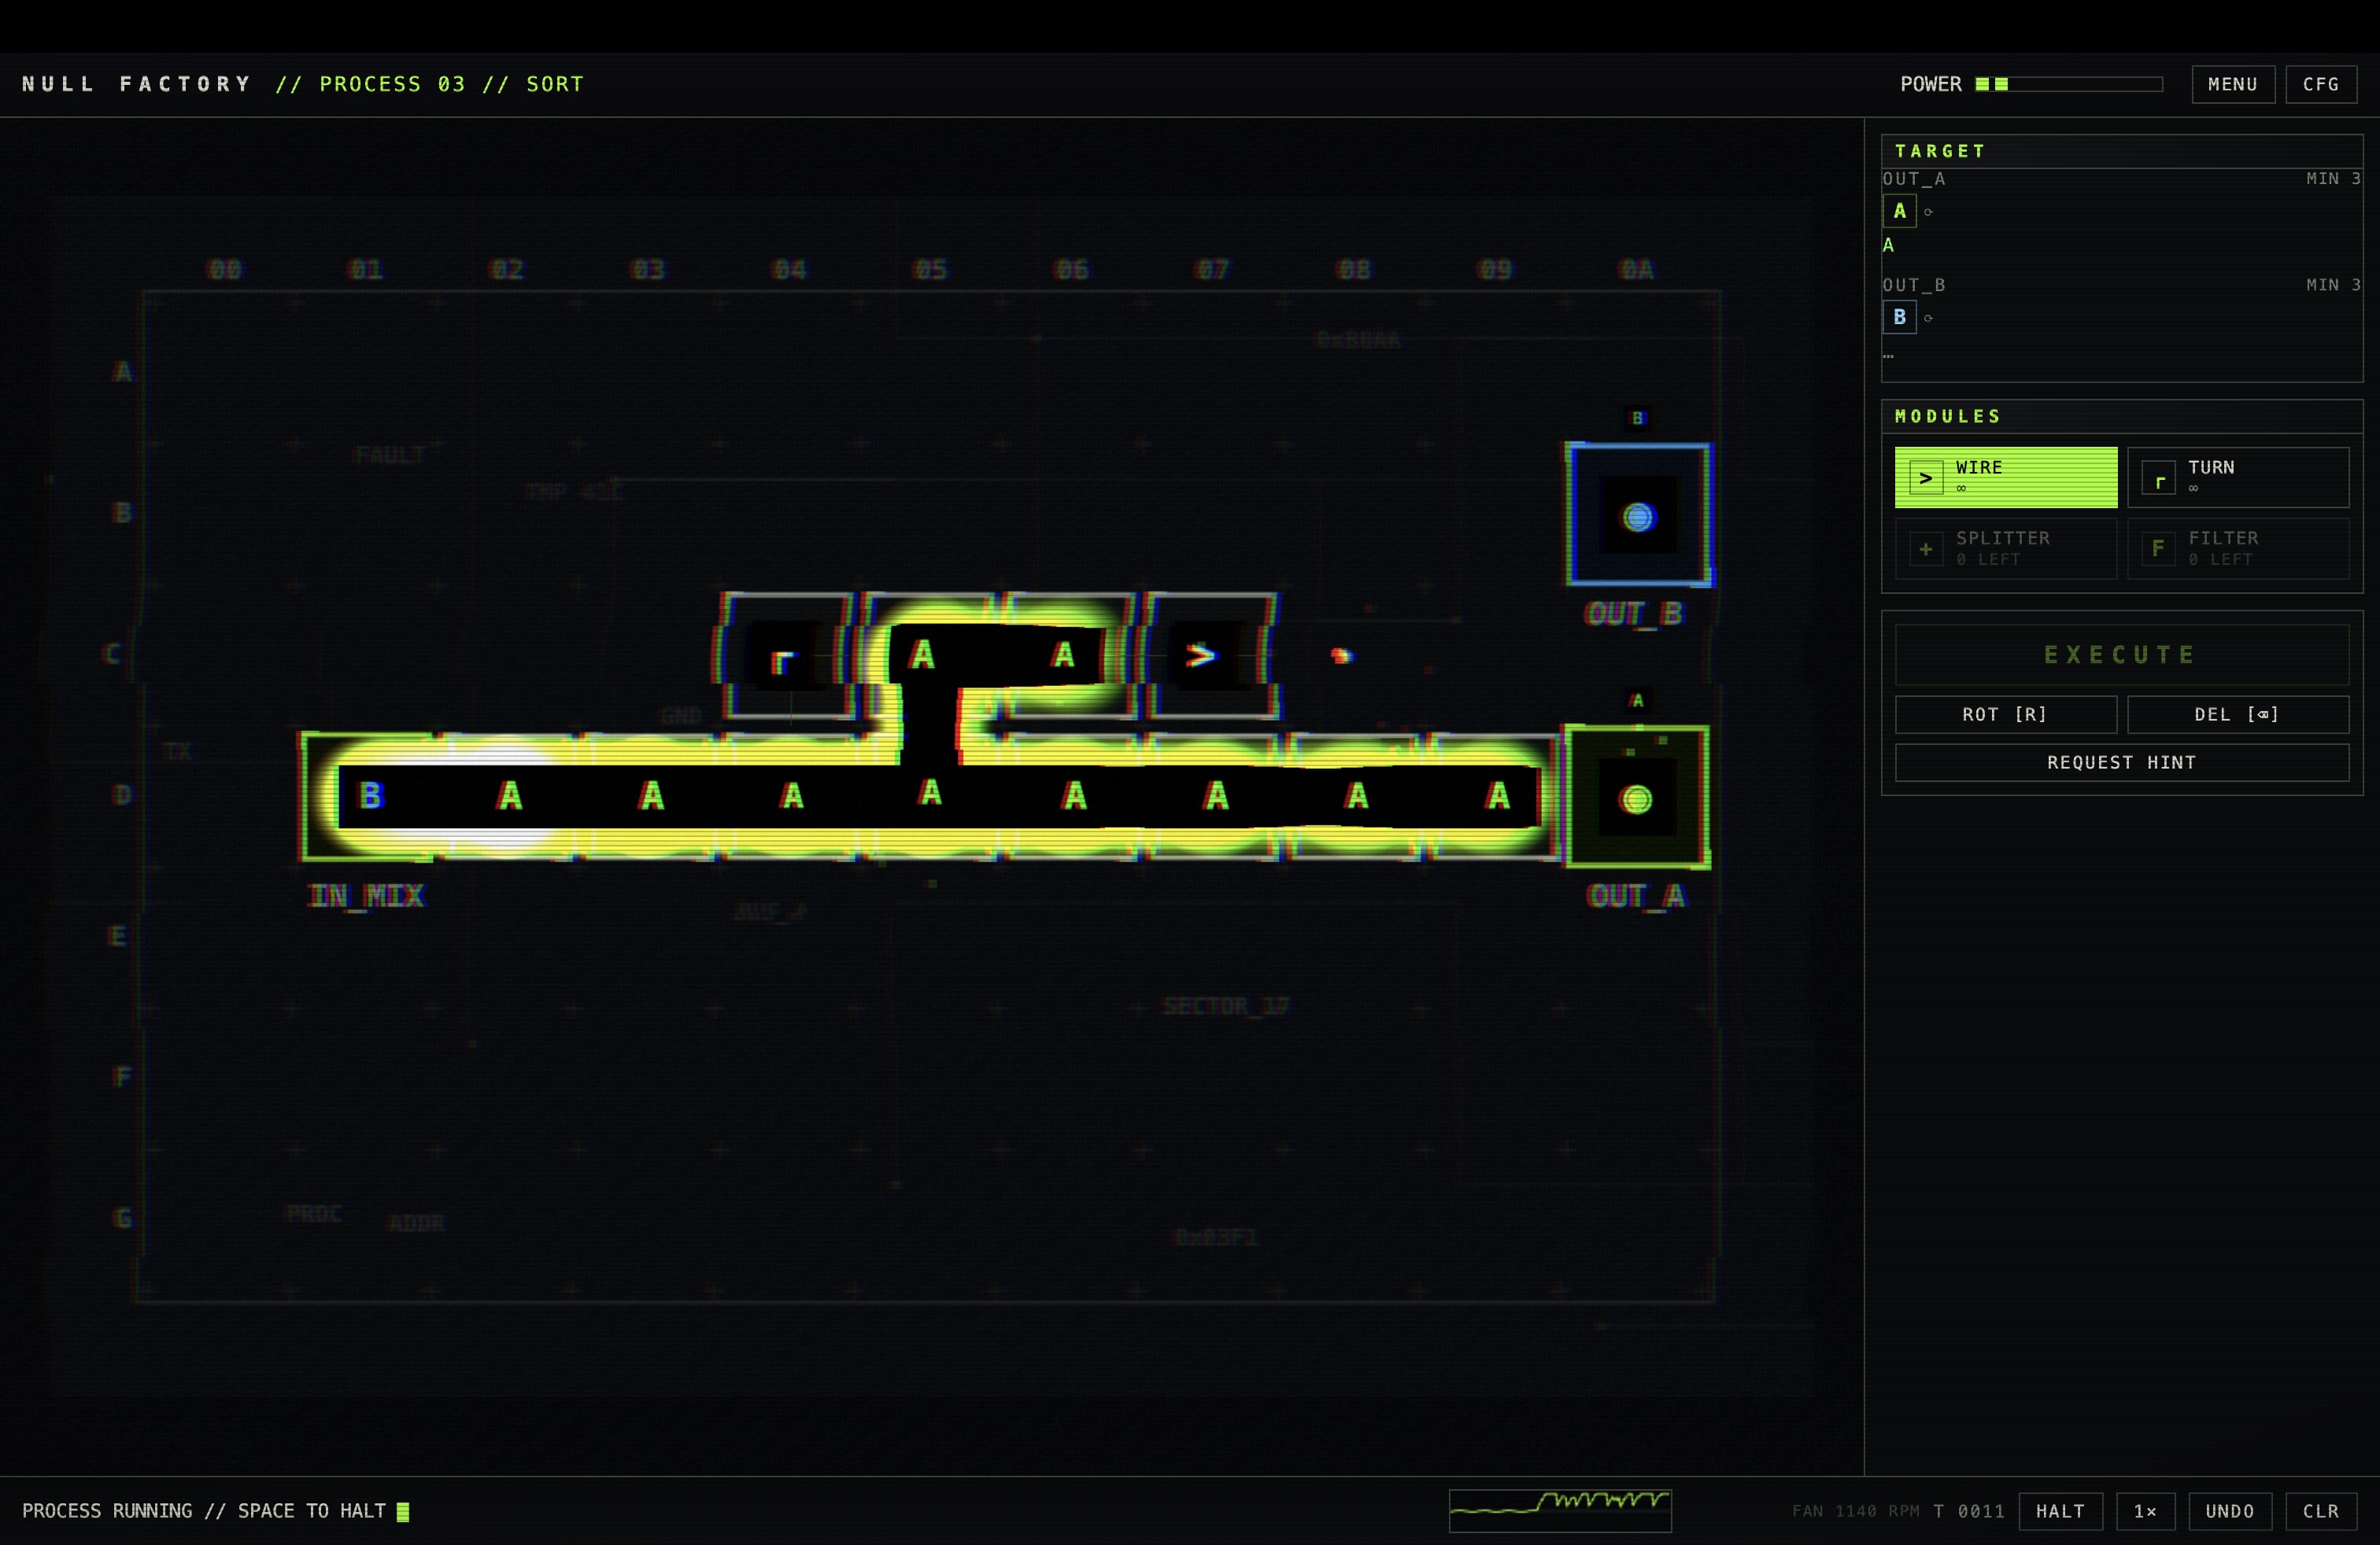
Task: Clear the board with CLR
Action: [x=2321, y=1511]
